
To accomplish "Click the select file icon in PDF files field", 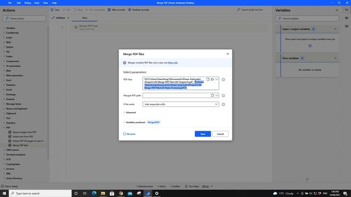I will [x=208, y=79].
